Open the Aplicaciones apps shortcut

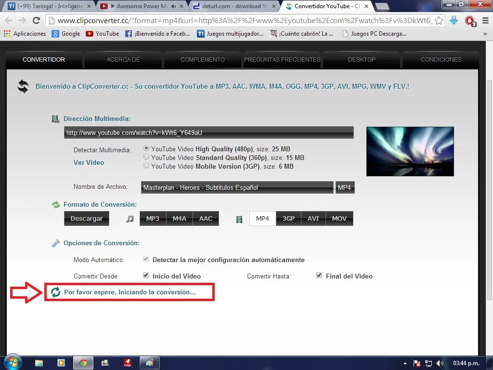pos(25,34)
